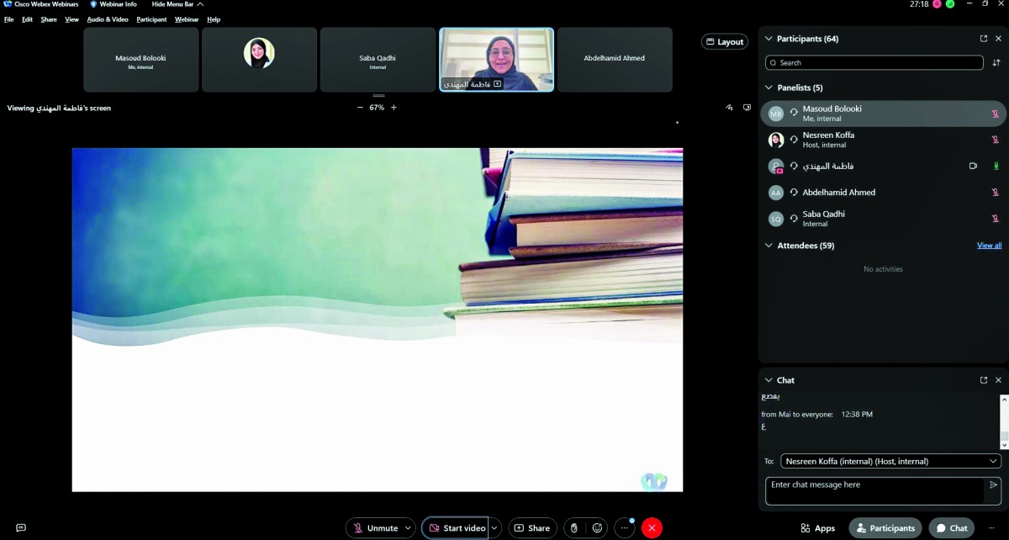
Task: Open the Audio & Video menu
Action: pyautogui.click(x=108, y=19)
